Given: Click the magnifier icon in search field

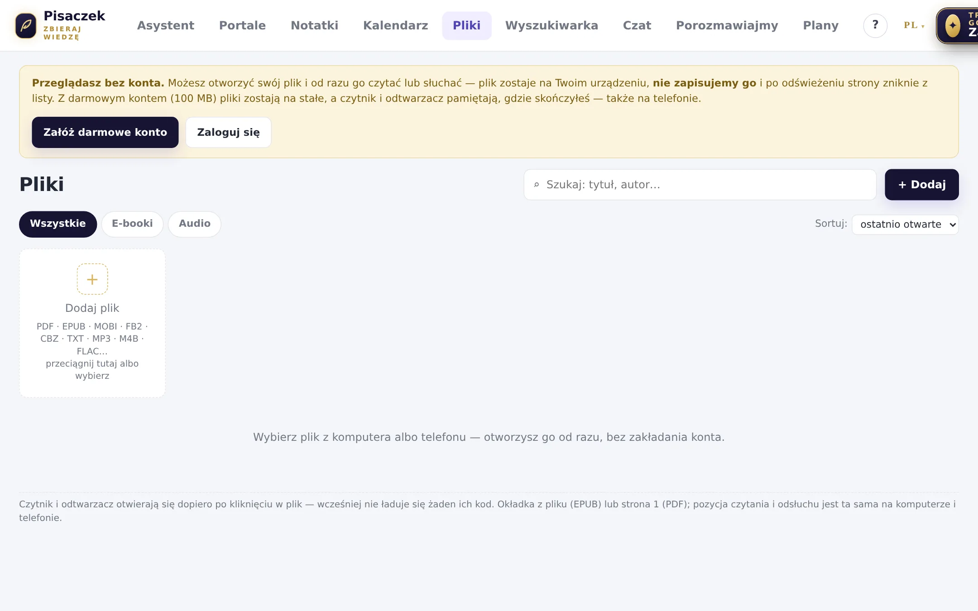Looking at the screenshot, I should tap(537, 185).
